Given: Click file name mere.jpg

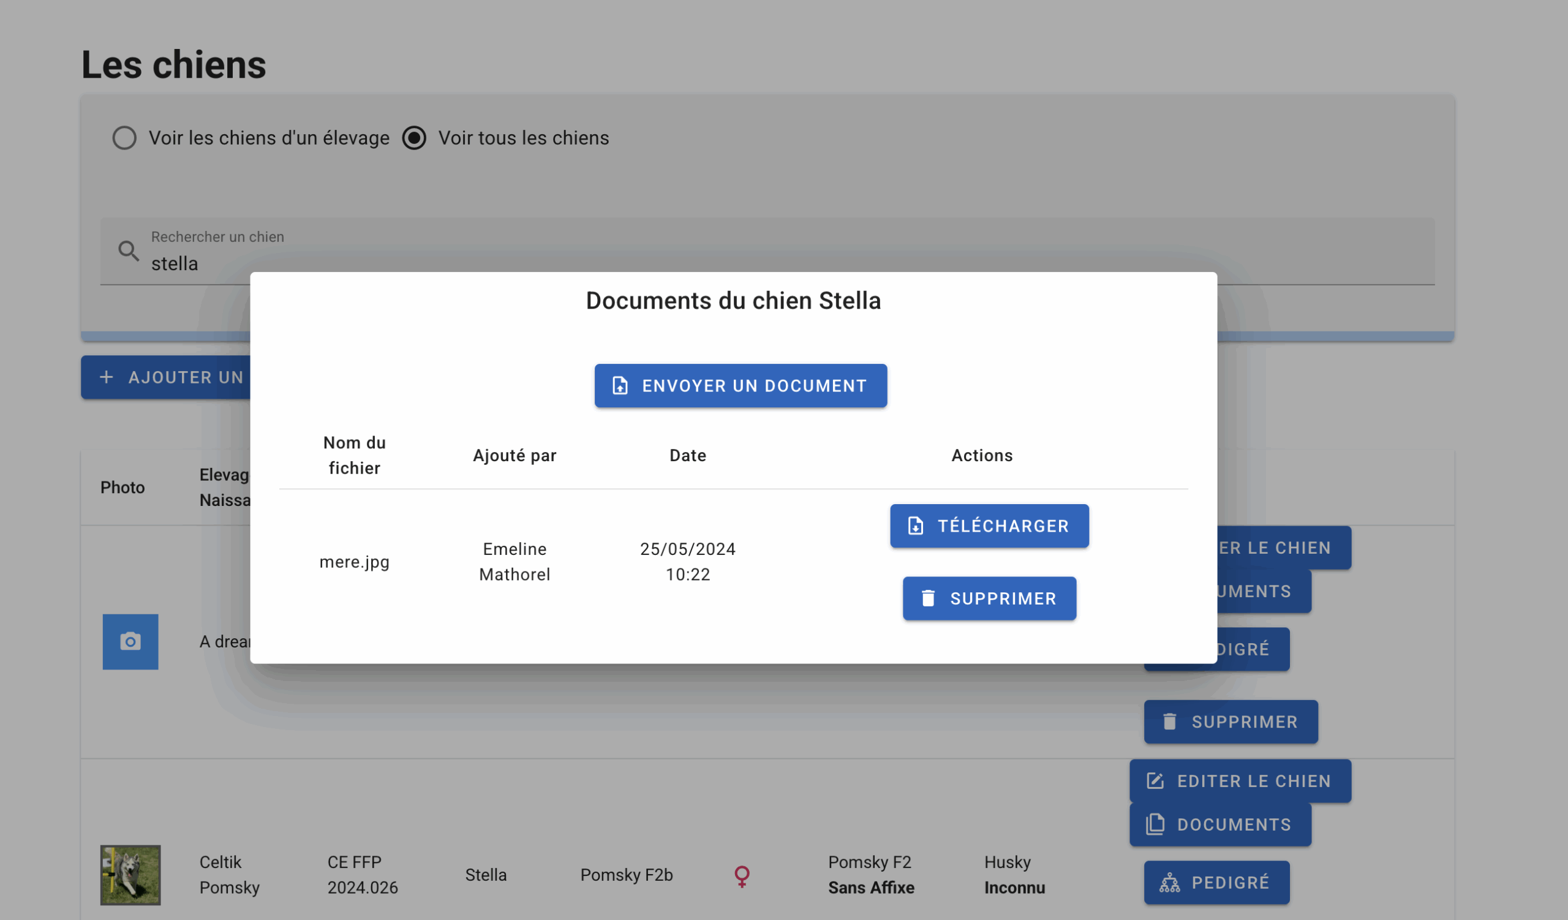Looking at the screenshot, I should pos(354,562).
